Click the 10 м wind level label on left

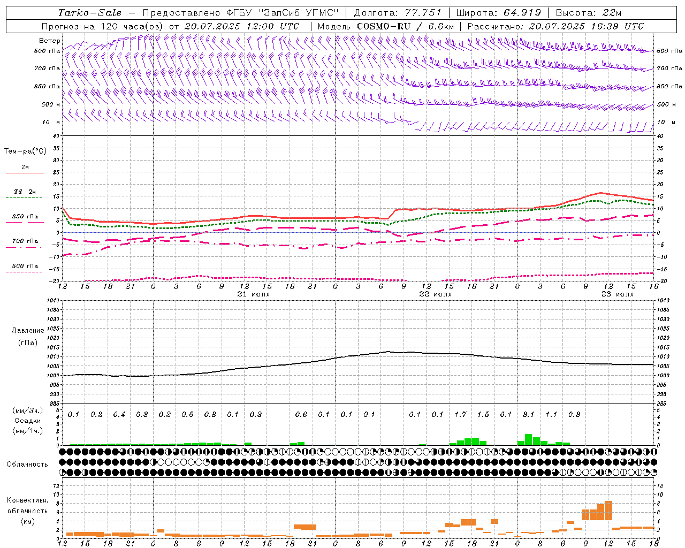[51, 122]
